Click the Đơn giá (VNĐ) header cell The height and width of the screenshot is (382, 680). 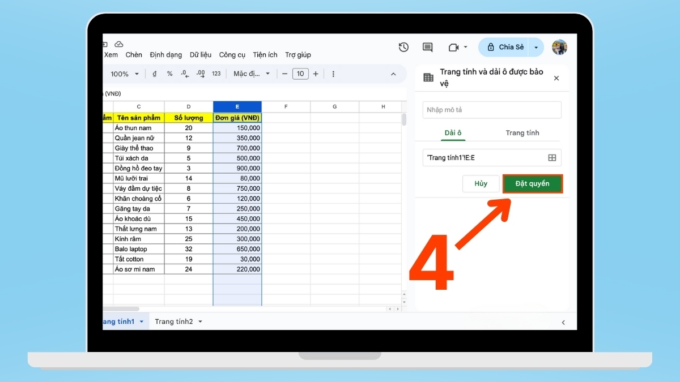pos(237,118)
